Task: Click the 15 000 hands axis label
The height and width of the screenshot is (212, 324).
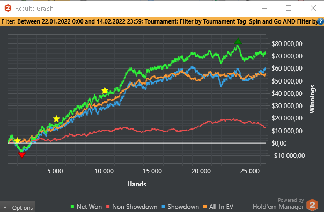Action: [x=152, y=171]
